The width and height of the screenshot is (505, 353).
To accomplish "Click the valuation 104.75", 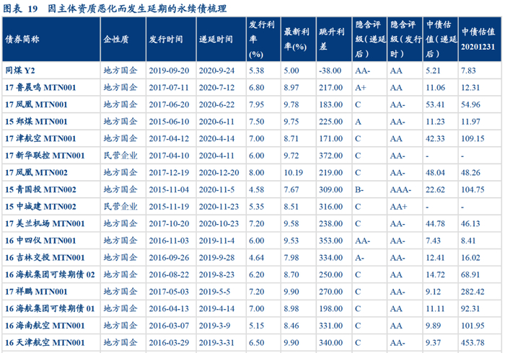I will click(x=473, y=189).
